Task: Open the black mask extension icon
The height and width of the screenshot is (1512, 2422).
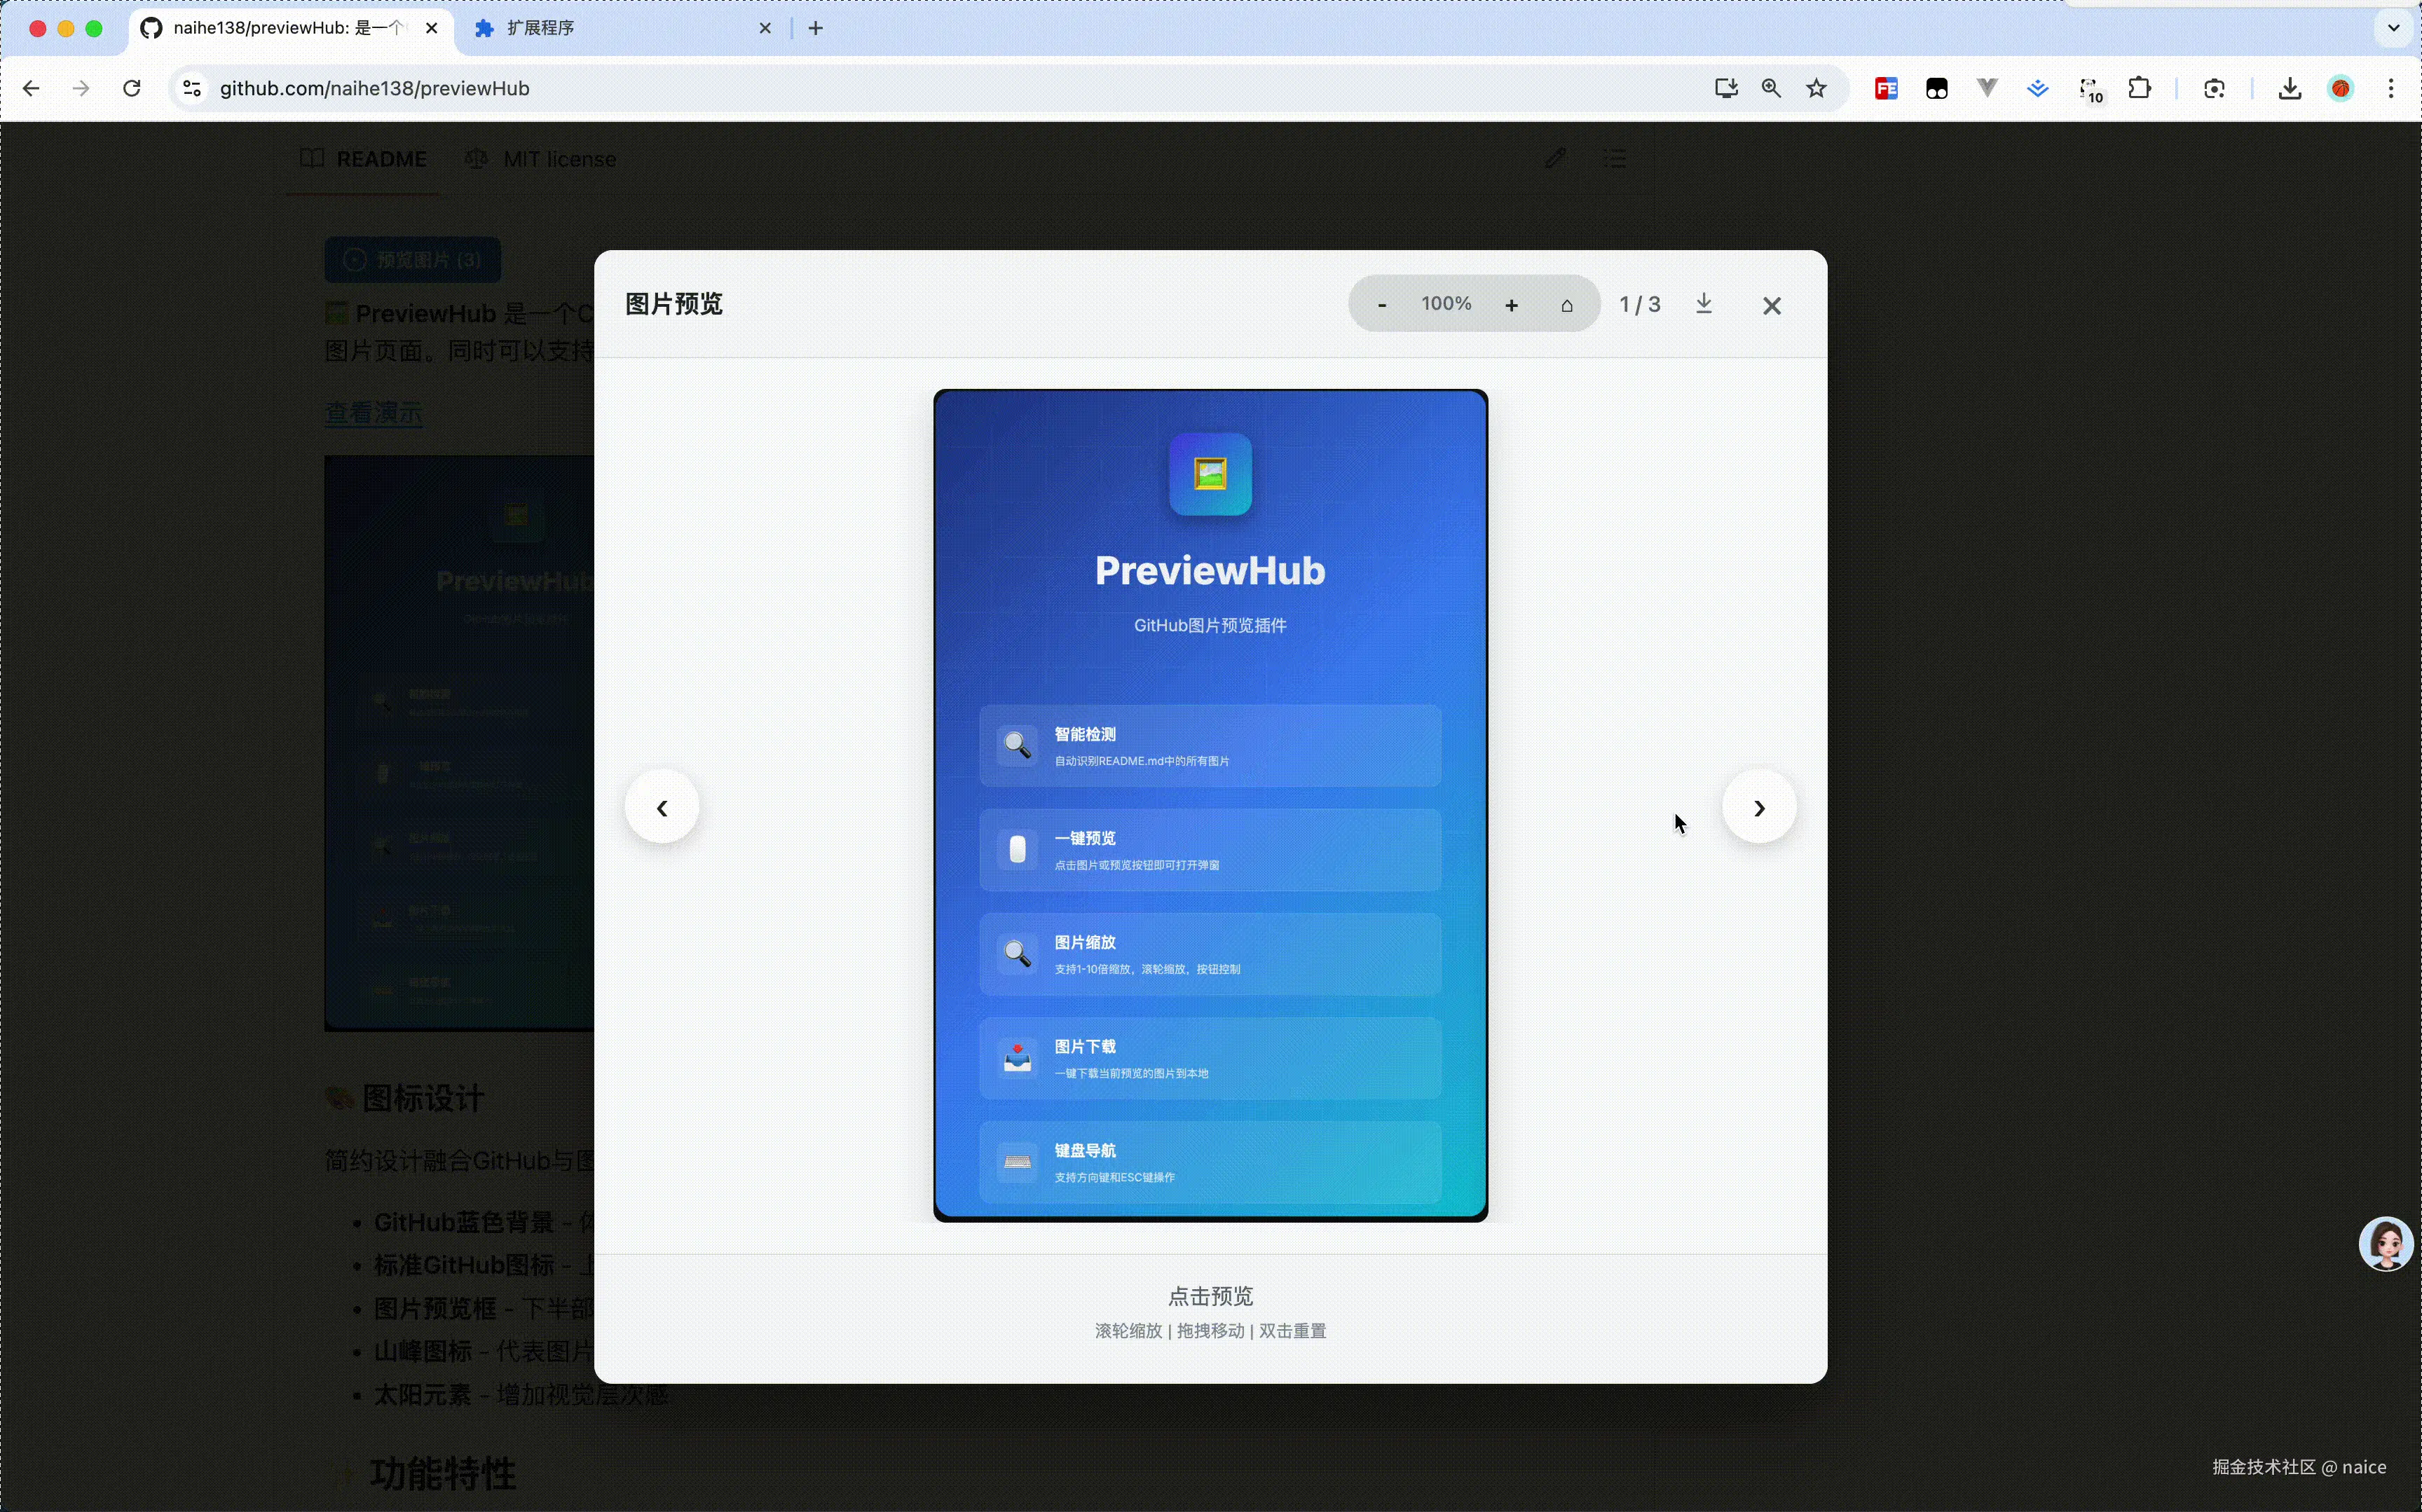Action: point(1937,89)
